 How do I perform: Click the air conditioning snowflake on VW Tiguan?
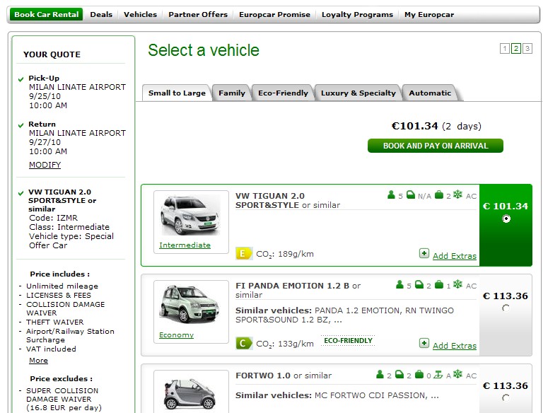tap(457, 195)
